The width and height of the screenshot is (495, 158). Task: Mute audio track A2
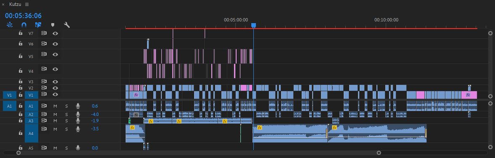click(55, 114)
